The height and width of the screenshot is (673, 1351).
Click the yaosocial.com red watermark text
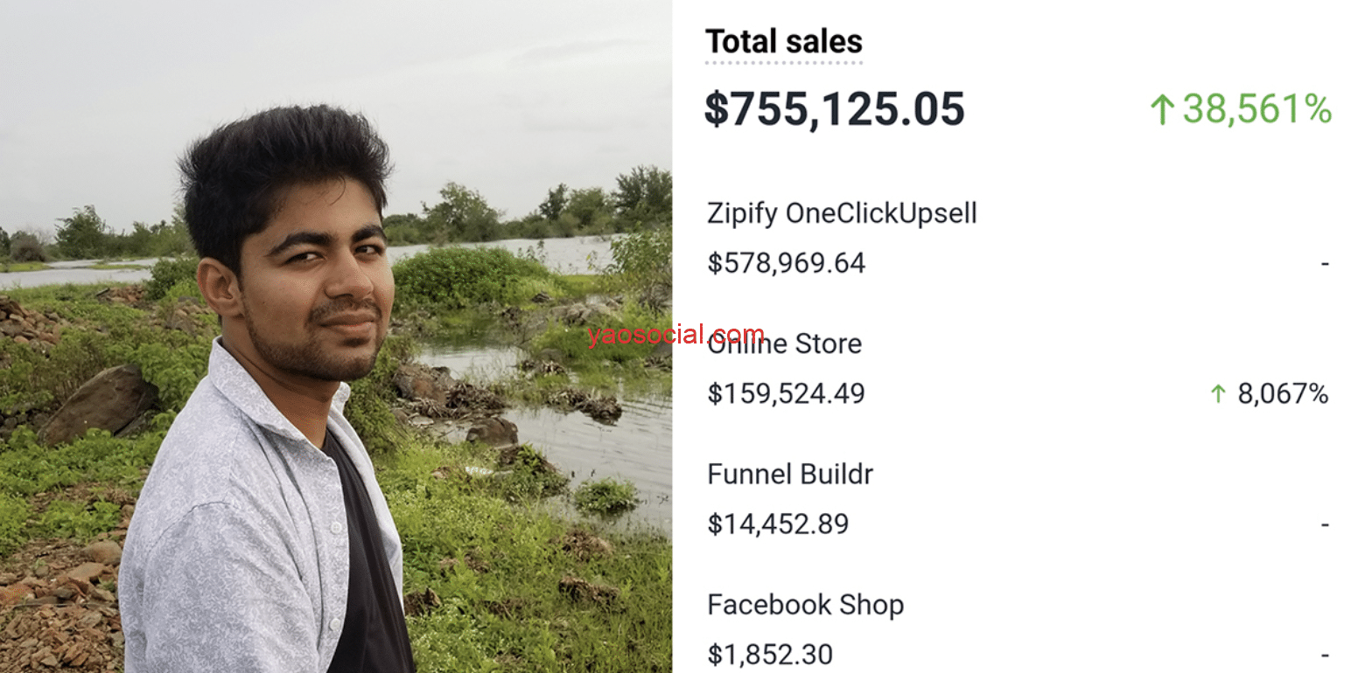[675, 333]
